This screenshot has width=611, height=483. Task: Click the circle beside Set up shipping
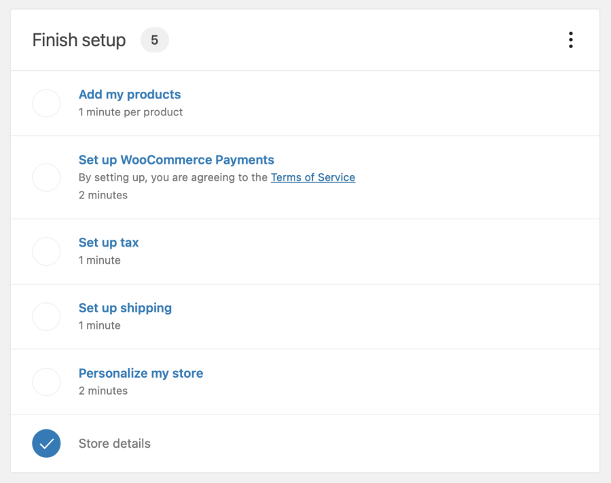click(46, 317)
